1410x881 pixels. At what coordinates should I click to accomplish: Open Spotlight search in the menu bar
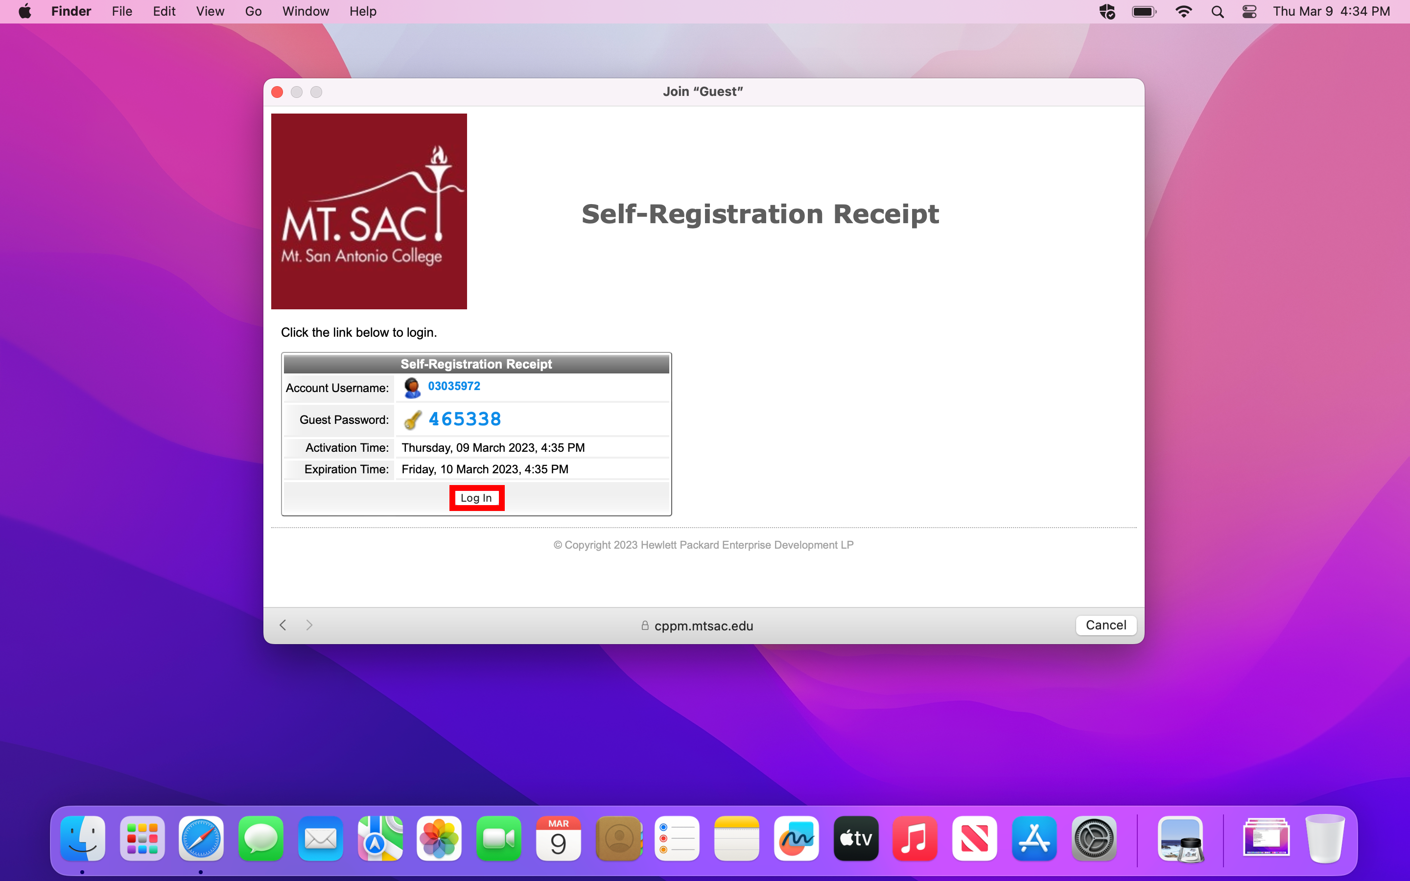1217,11
